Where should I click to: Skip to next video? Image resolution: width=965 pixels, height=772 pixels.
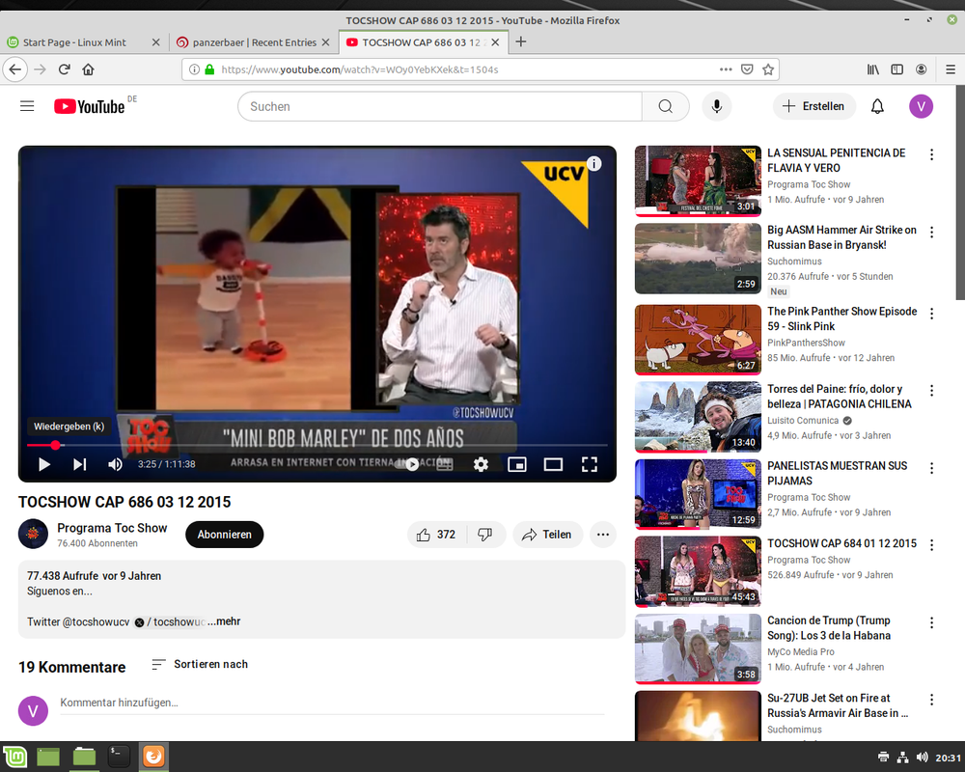[x=80, y=464]
